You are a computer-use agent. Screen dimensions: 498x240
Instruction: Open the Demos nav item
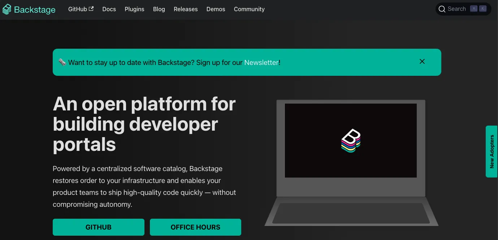[x=216, y=9]
